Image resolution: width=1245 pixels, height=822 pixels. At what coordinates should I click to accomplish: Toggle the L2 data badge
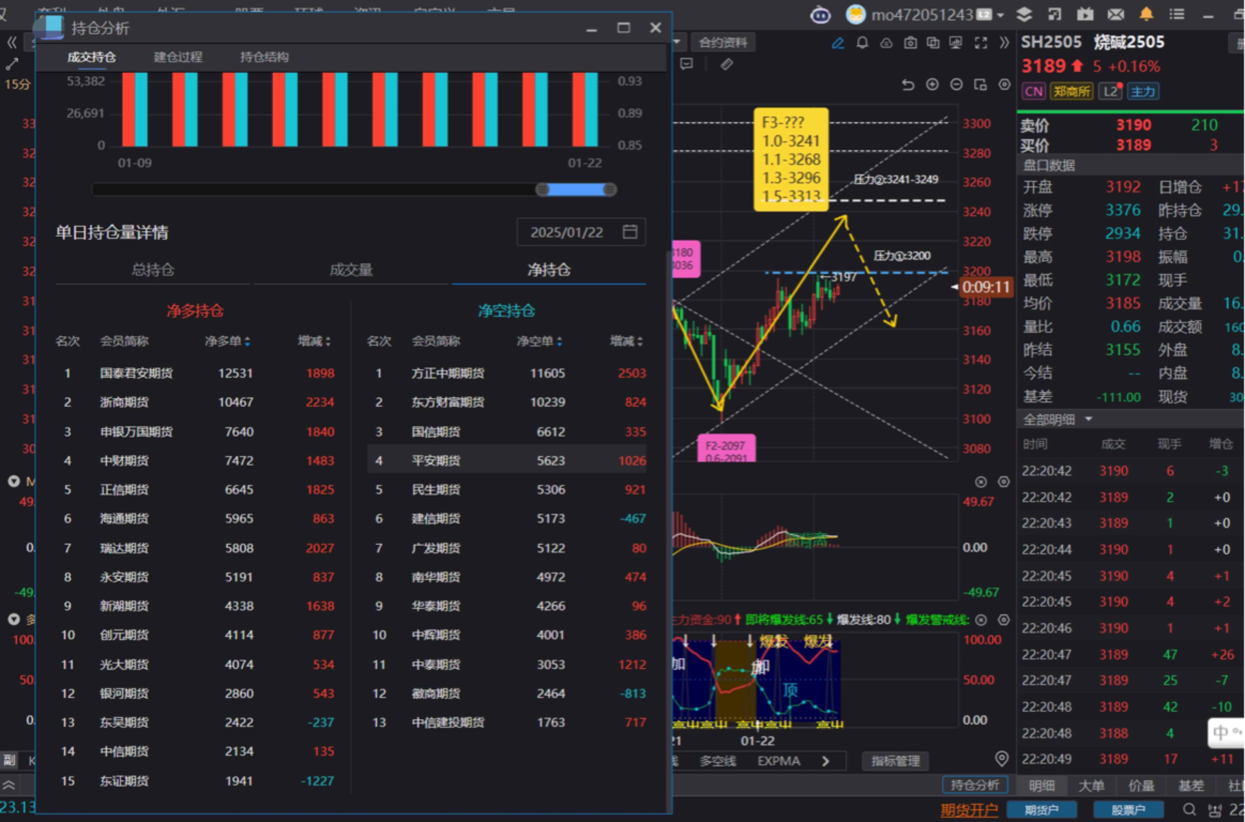tap(1110, 92)
